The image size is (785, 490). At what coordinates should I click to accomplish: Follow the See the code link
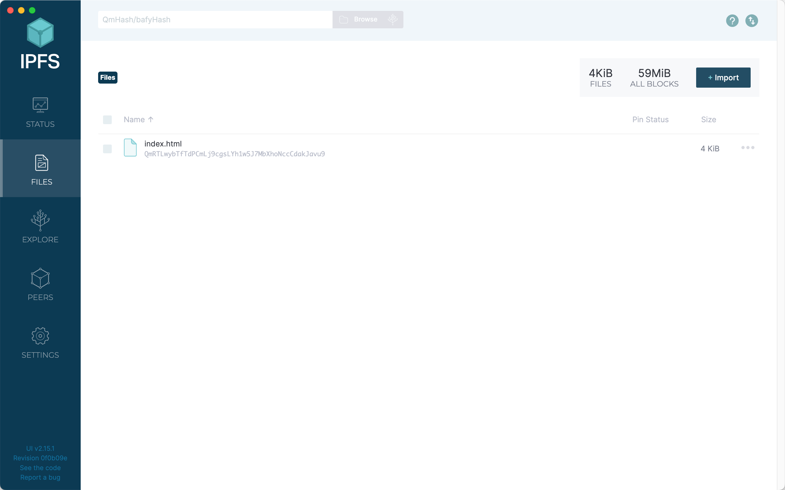click(40, 468)
